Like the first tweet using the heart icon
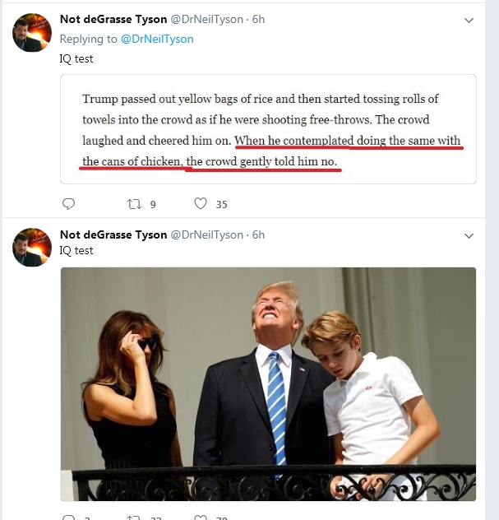Screen dimensions: 499x520 click(x=200, y=203)
